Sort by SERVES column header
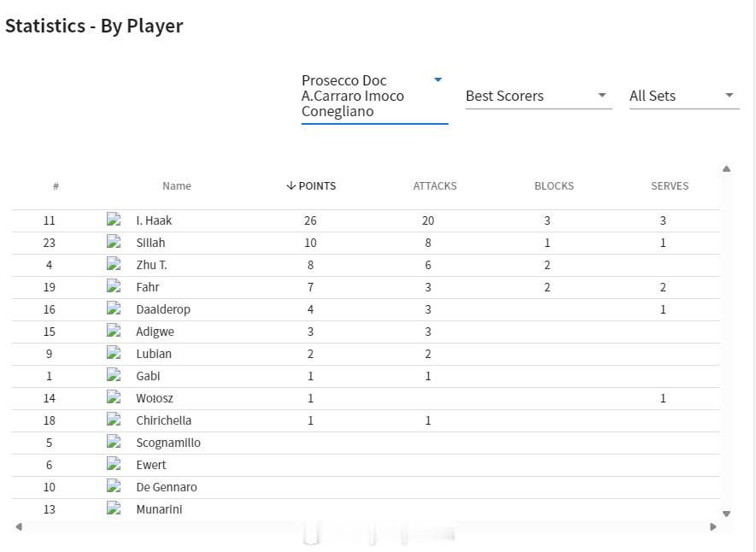This screenshot has height=552, width=756. click(669, 185)
